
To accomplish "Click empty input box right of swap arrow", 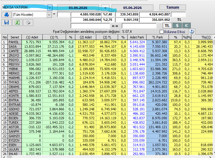I will (x=139, y=26).
